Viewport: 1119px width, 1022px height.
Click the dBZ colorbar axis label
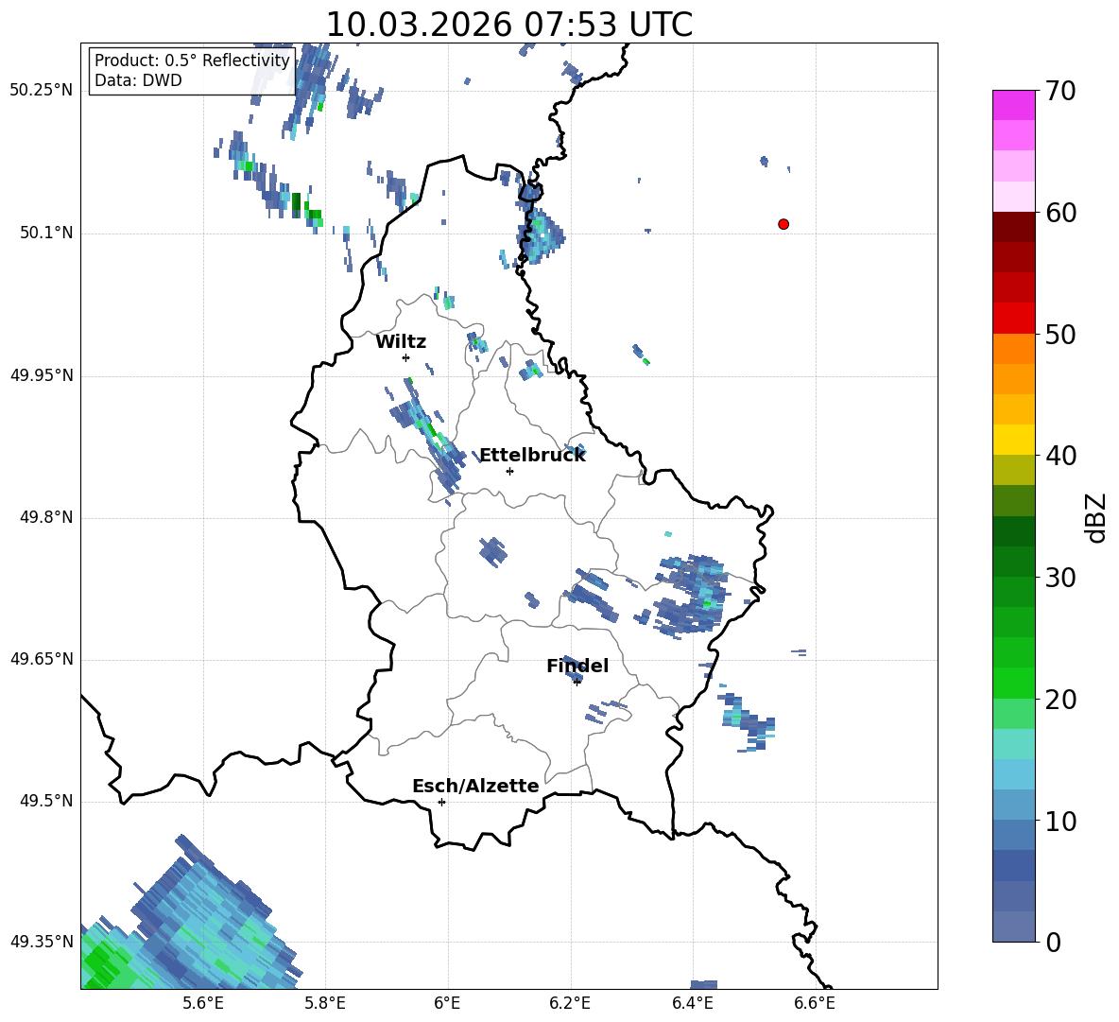[x=1096, y=517]
